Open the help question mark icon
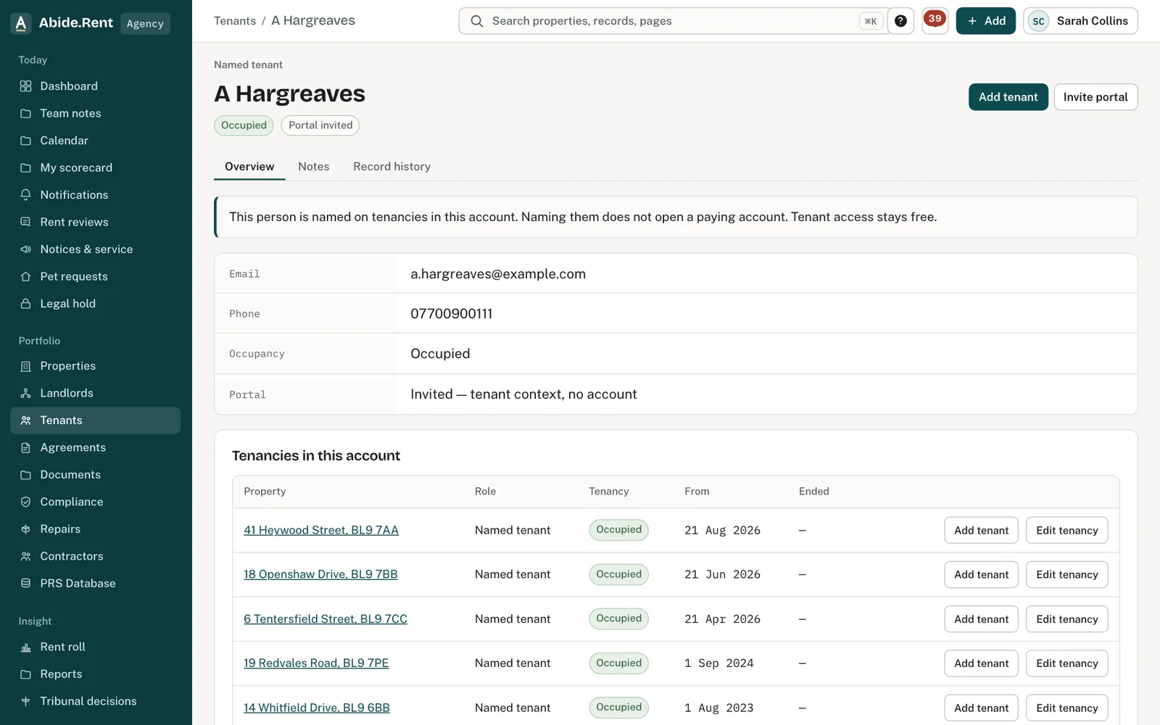This screenshot has height=725, width=1160. point(900,21)
